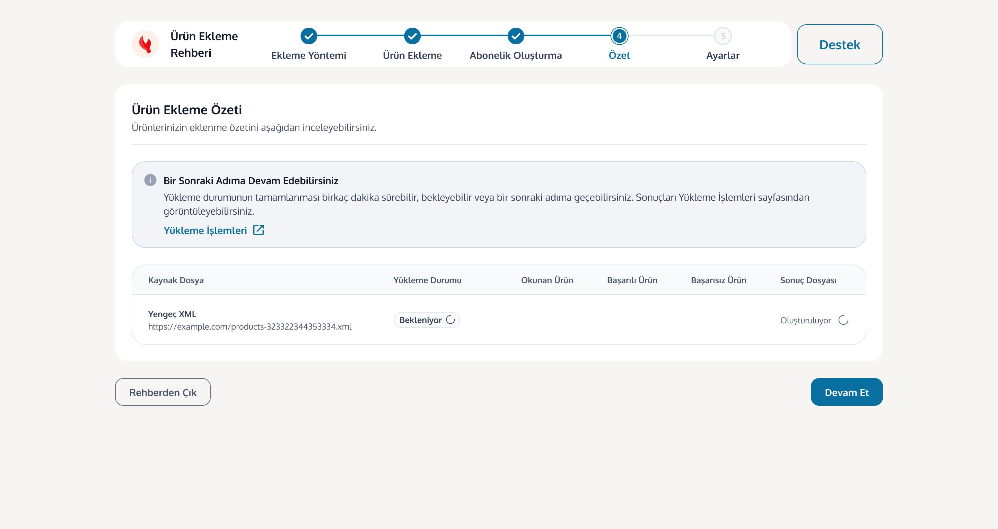998x529 pixels.
Task: Select the Ayarlar step label
Action: [x=723, y=56]
